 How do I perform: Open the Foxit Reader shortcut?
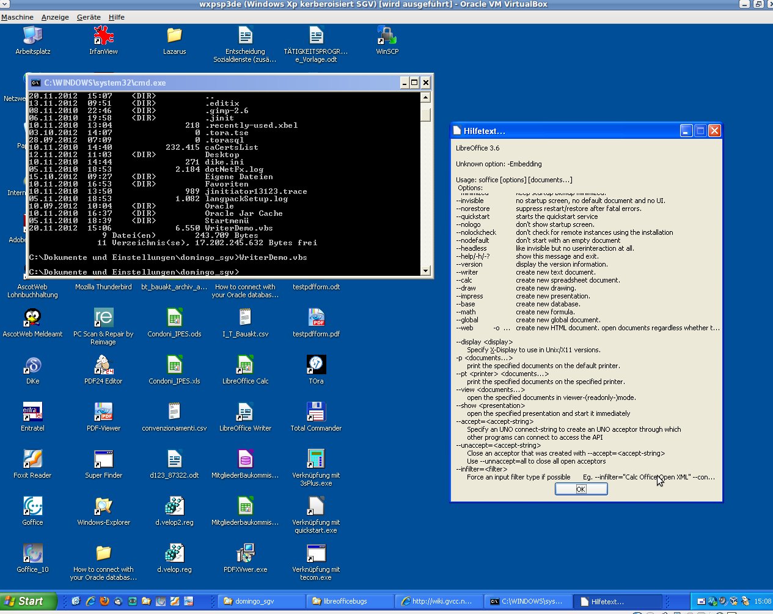pyautogui.click(x=32, y=460)
